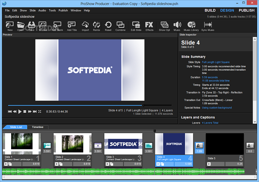The image size is (259, 182).
Task: Switch to the Timeline tab
Action: [x=38, y=127]
